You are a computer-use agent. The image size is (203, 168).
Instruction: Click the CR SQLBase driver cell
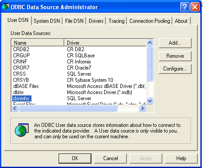pyautogui.click(x=81, y=56)
